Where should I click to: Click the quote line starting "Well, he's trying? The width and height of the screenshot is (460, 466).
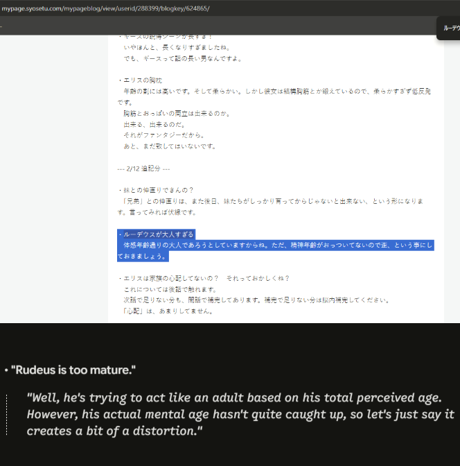234,397
